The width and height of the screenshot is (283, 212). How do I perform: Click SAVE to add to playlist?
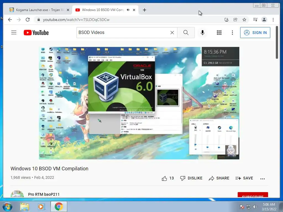244,178
